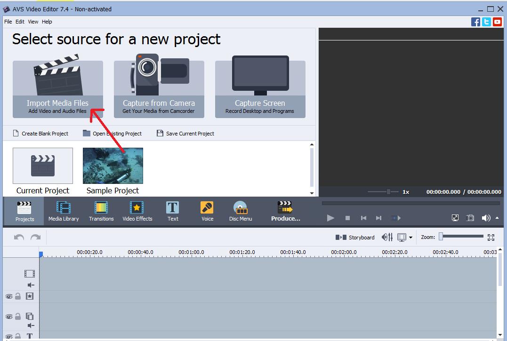Open the audio mixer beside Storyboard
507x341 pixels.
coord(387,237)
